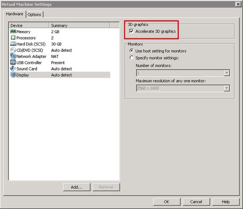Select the Hard Disk (SCSI) drive icon

click(13, 44)
